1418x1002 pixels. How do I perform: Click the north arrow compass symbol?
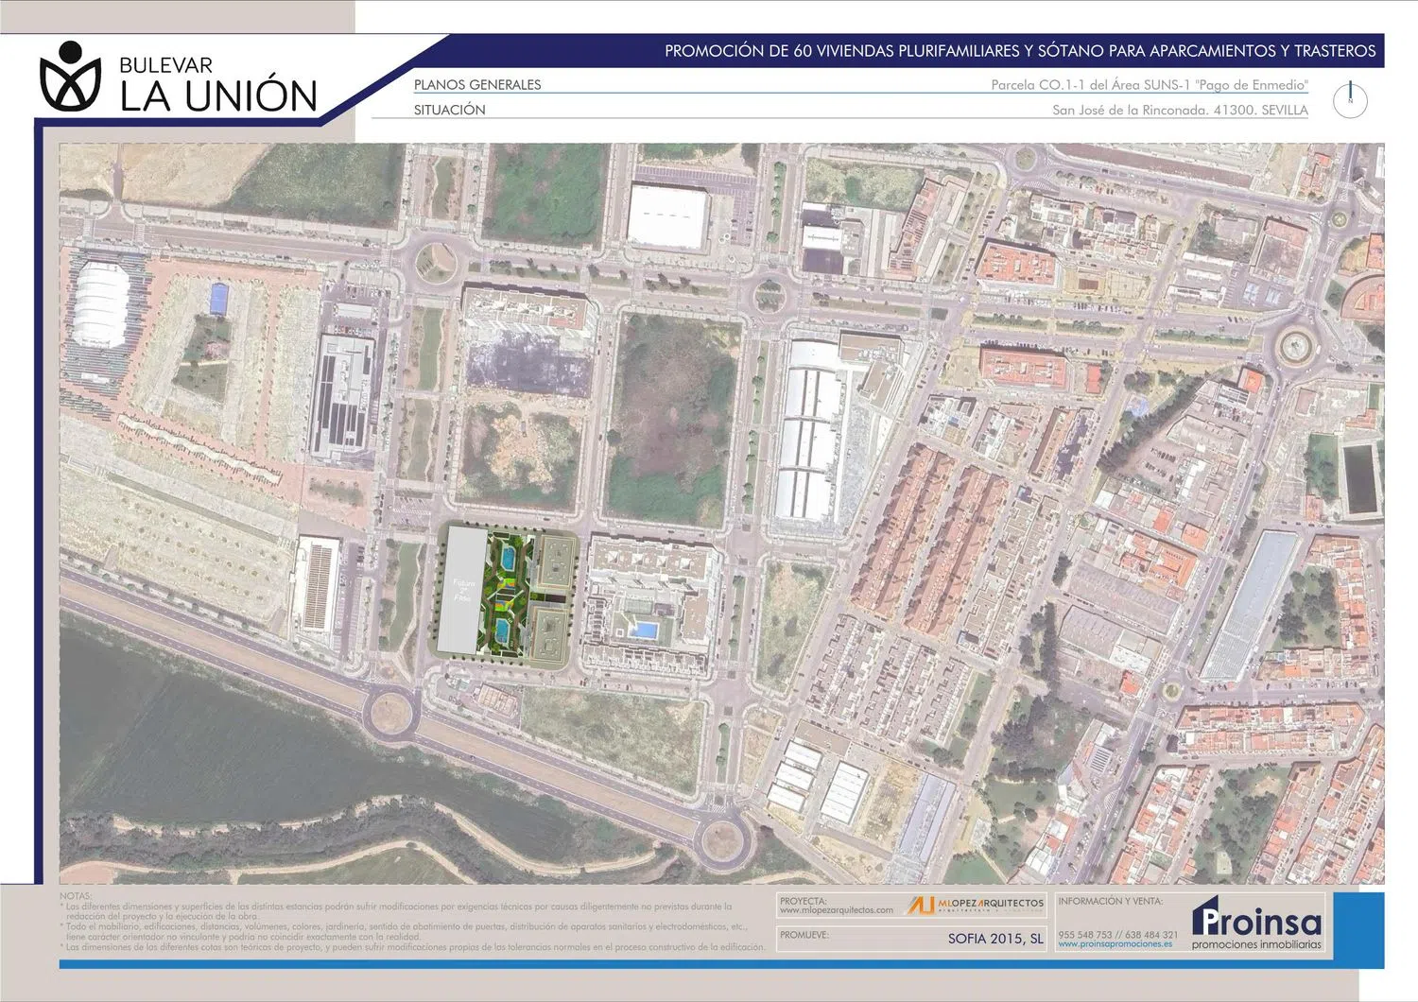click(x=1350, y=100)
